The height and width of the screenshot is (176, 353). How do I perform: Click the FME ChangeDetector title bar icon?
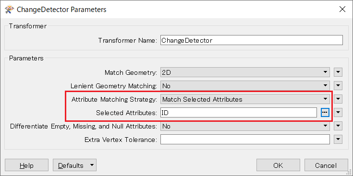[x=10, y=10]
